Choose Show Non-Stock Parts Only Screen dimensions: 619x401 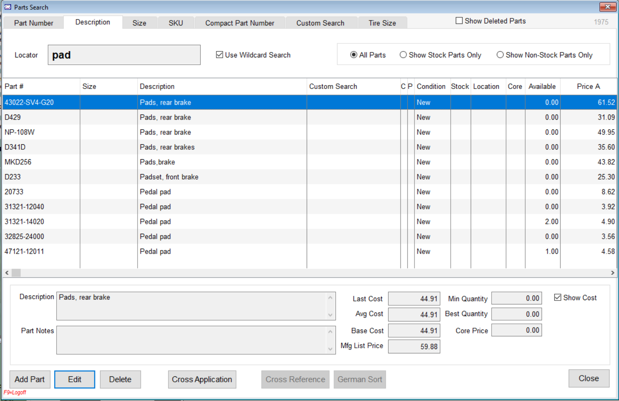pos(500,55)
